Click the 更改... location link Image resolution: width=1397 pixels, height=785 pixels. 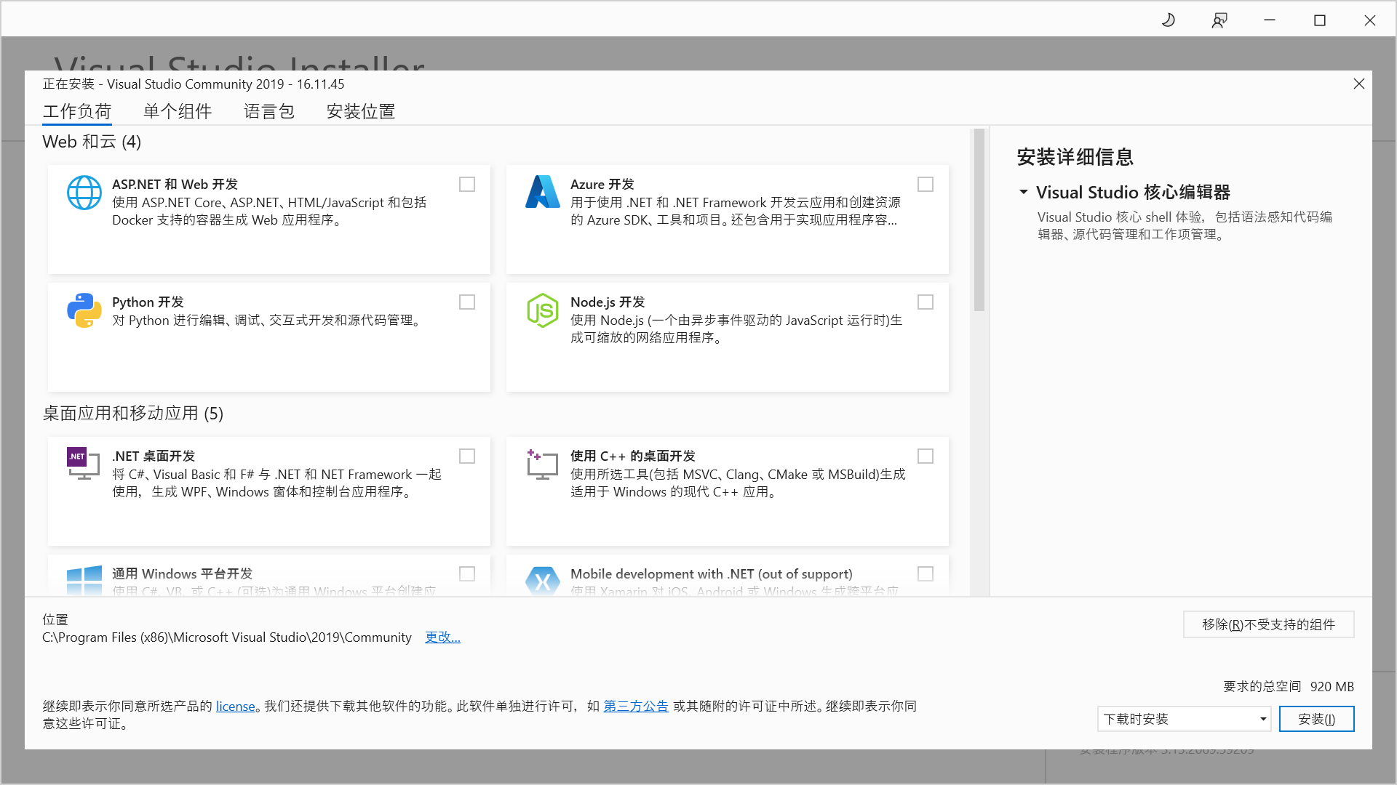(442, 637)
